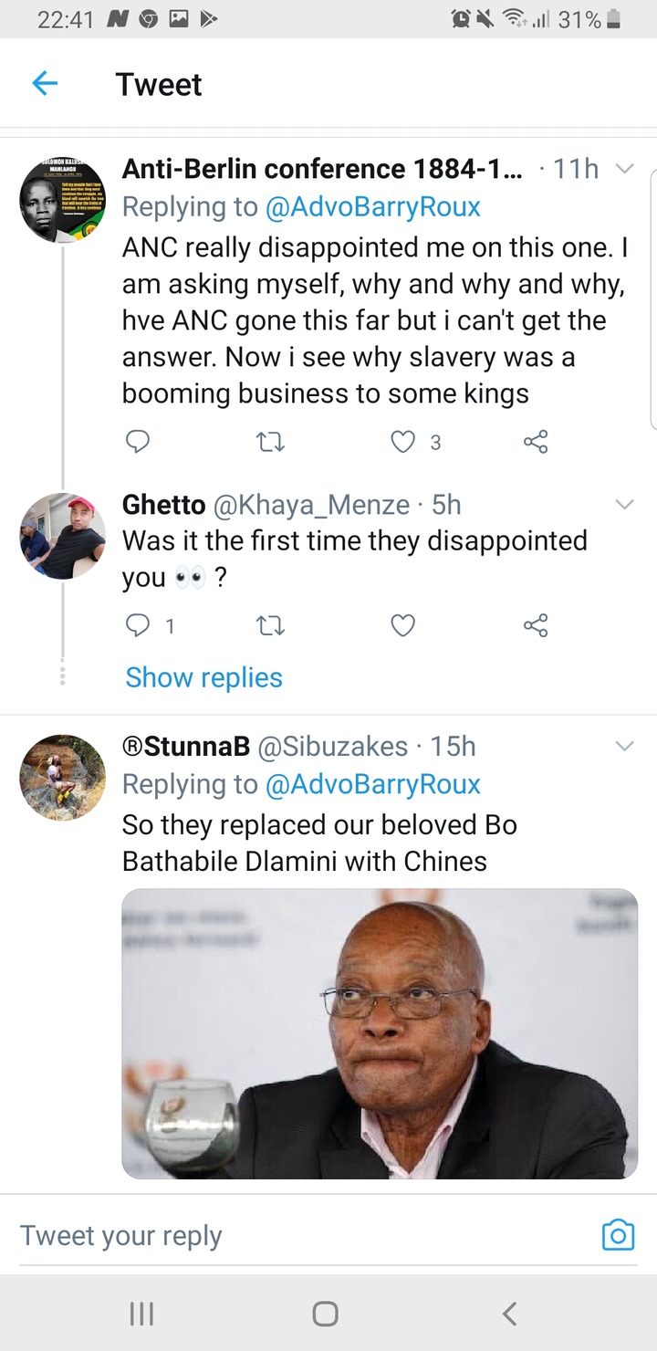This screenshot has width=657, height=1351.
Task: Like the tweet with 3 likes
Action: pyautogui.click(x=402, y=442)
